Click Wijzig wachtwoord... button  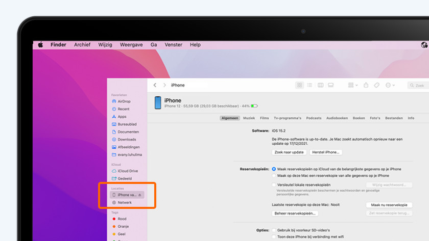(389, 185)
